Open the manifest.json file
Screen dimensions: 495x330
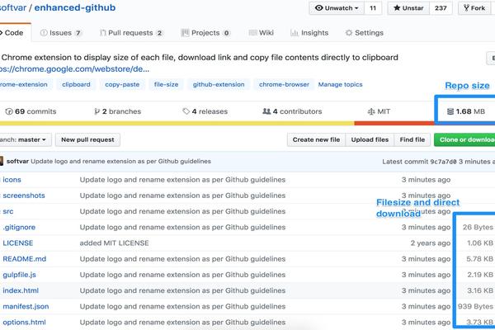[x=26, y=307]
